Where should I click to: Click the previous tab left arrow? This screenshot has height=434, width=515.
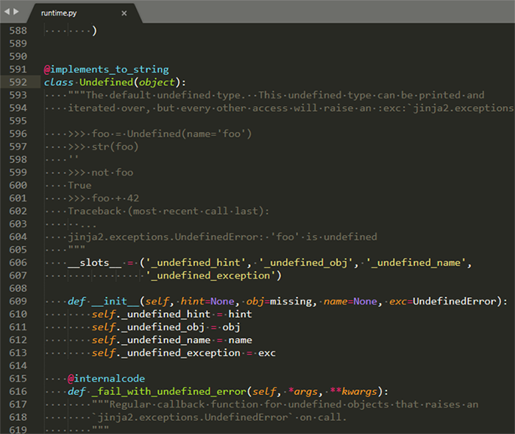click(7, 12)
